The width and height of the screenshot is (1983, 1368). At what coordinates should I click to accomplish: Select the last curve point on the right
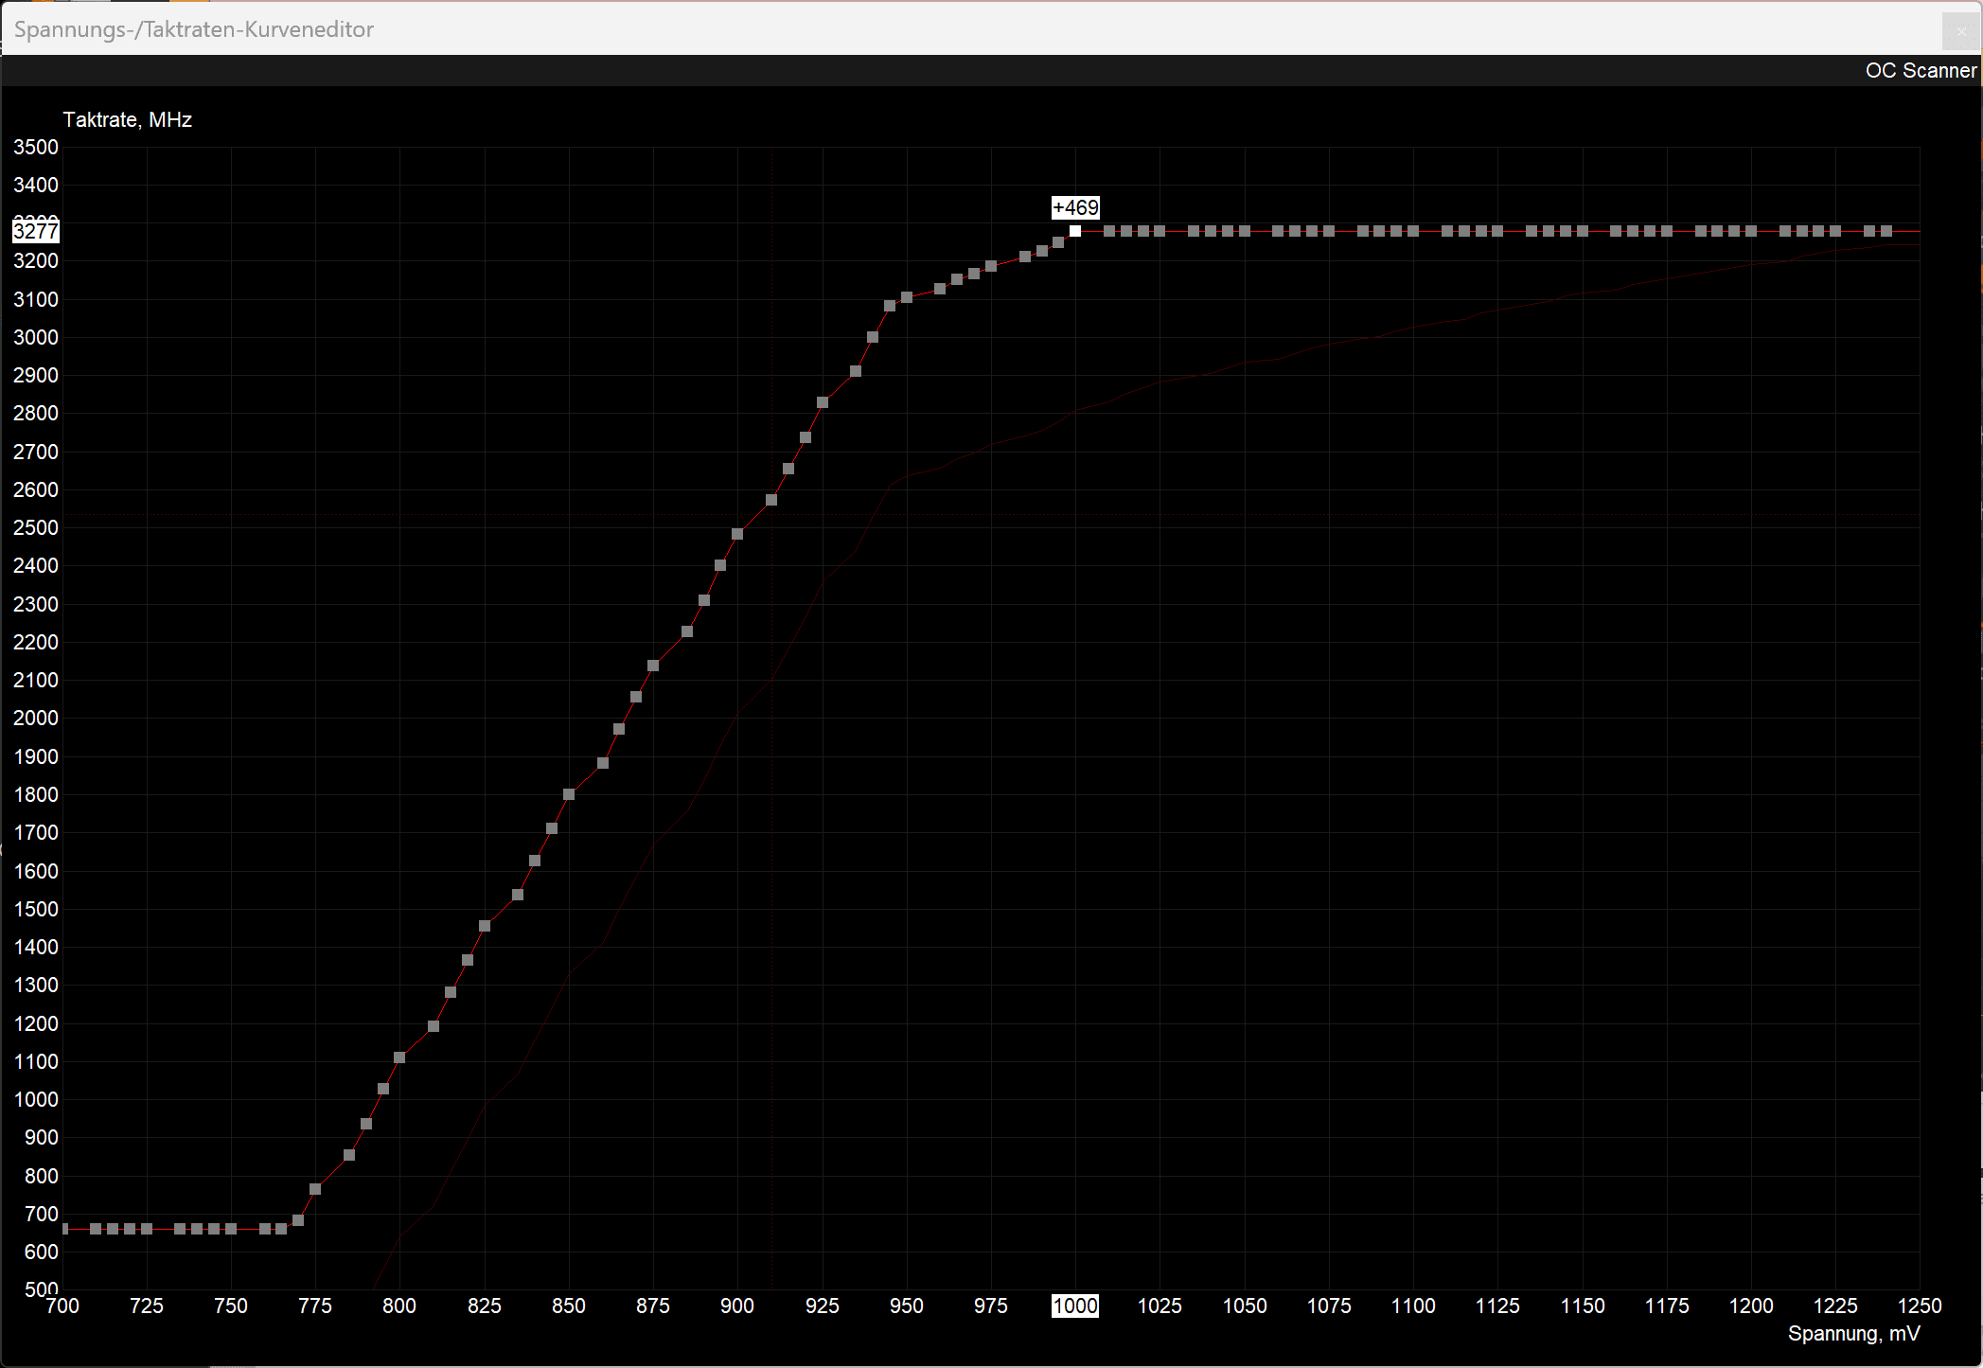click(1886, 231)
